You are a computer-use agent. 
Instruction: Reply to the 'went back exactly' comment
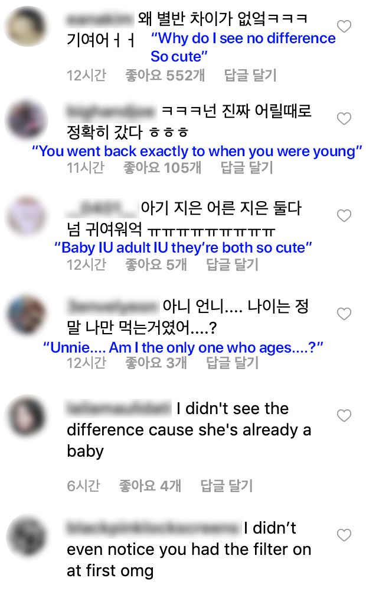(x=246, y=168)
